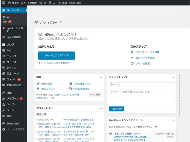Click the plus 新規 icon in admin bar
Image resolution: width=190 pixels, height=142 pixels.
tap(59, 3)
